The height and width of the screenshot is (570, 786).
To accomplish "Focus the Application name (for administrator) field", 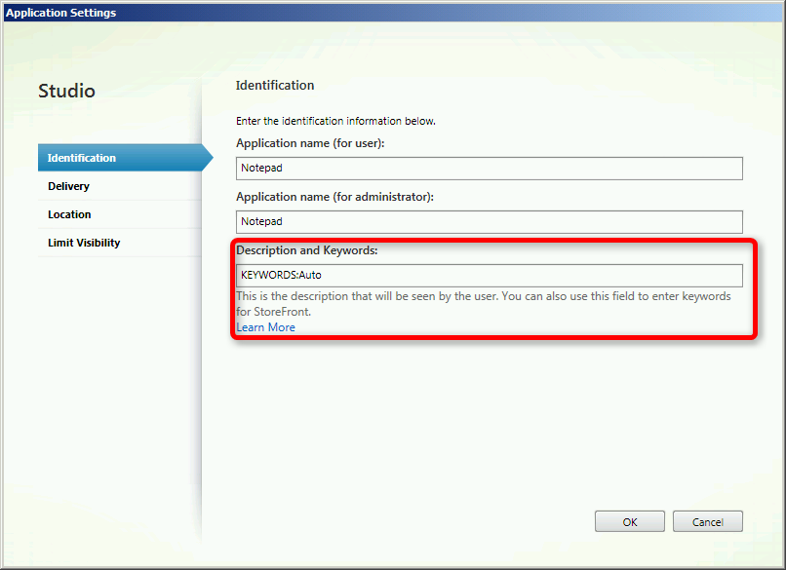I will [490, 222].
